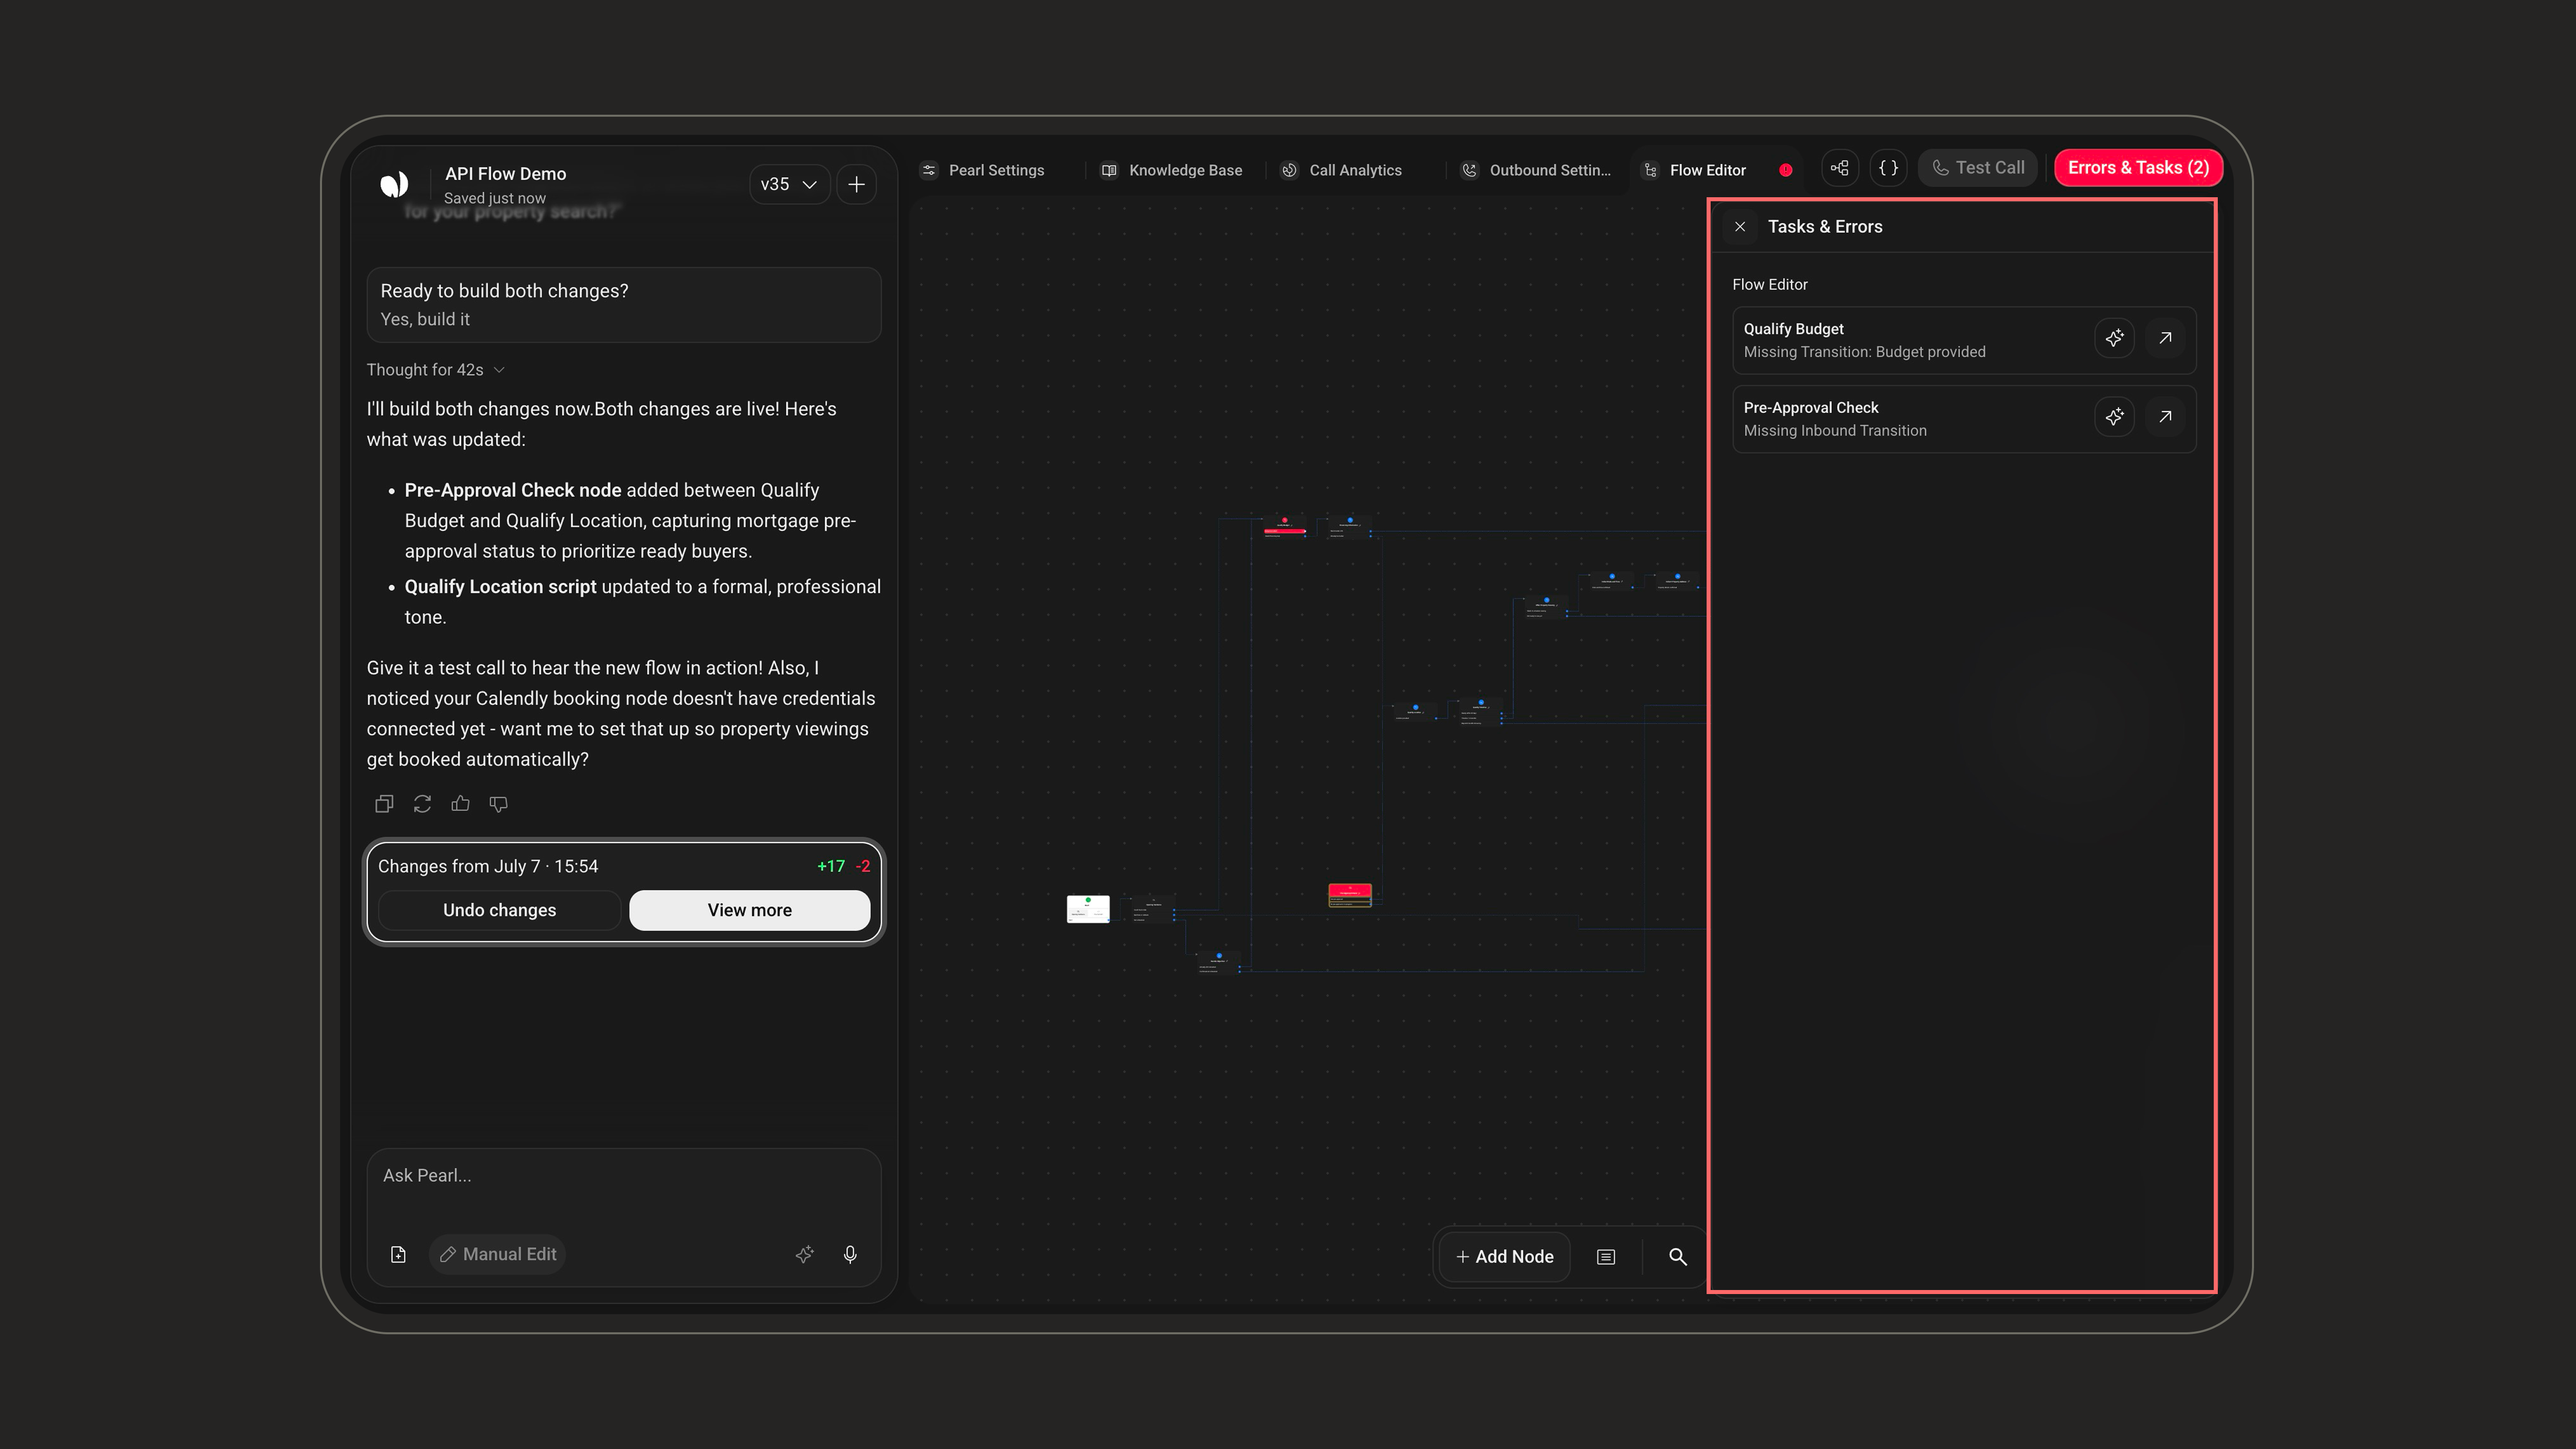The height and width of the screenshot is (1449, 2576).
Task: Click the API Flow Demo title
Action: click(x=505, y=174)
